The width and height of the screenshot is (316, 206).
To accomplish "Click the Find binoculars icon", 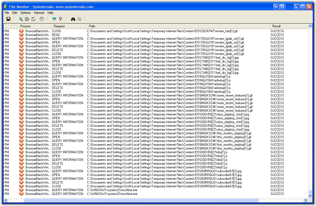I will pyautogui.click(x=73, y=19).
